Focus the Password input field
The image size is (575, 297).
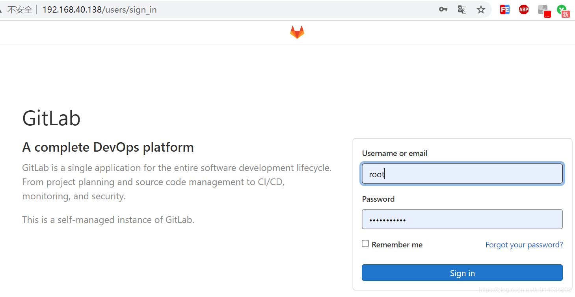click(x=462, y=219)
